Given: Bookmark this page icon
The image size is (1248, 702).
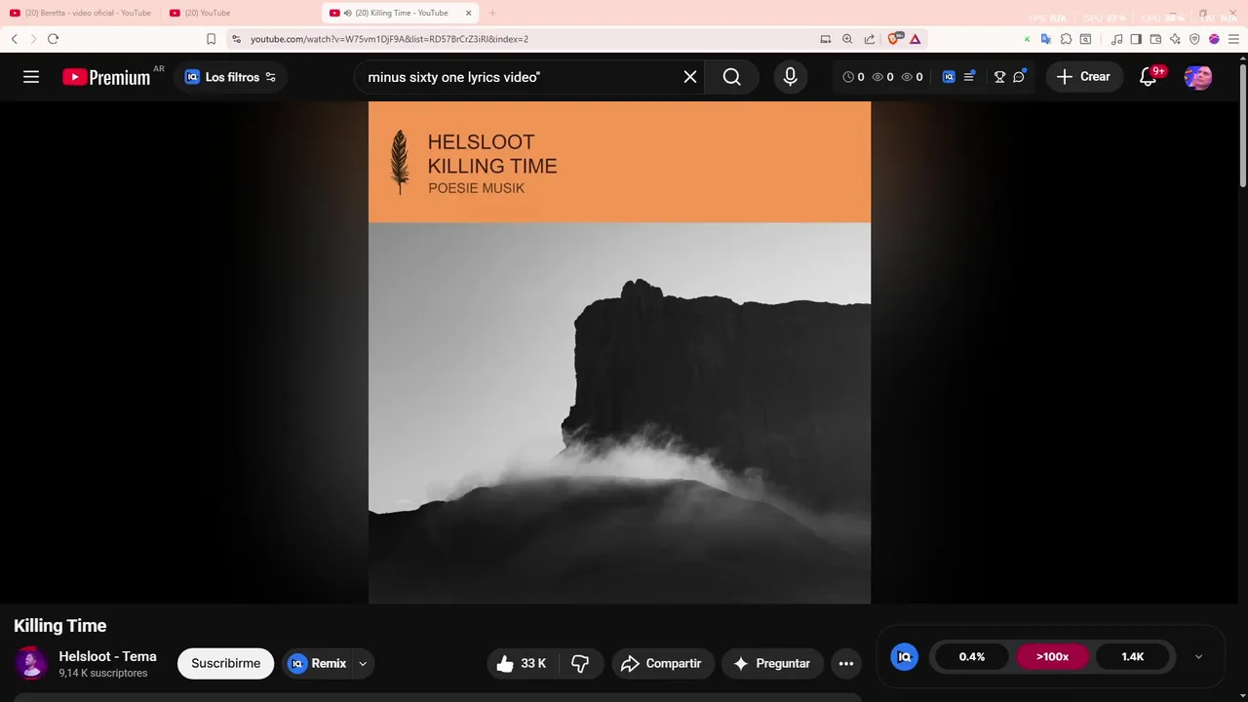Looking at the screenshot, I should click(211, 39).
